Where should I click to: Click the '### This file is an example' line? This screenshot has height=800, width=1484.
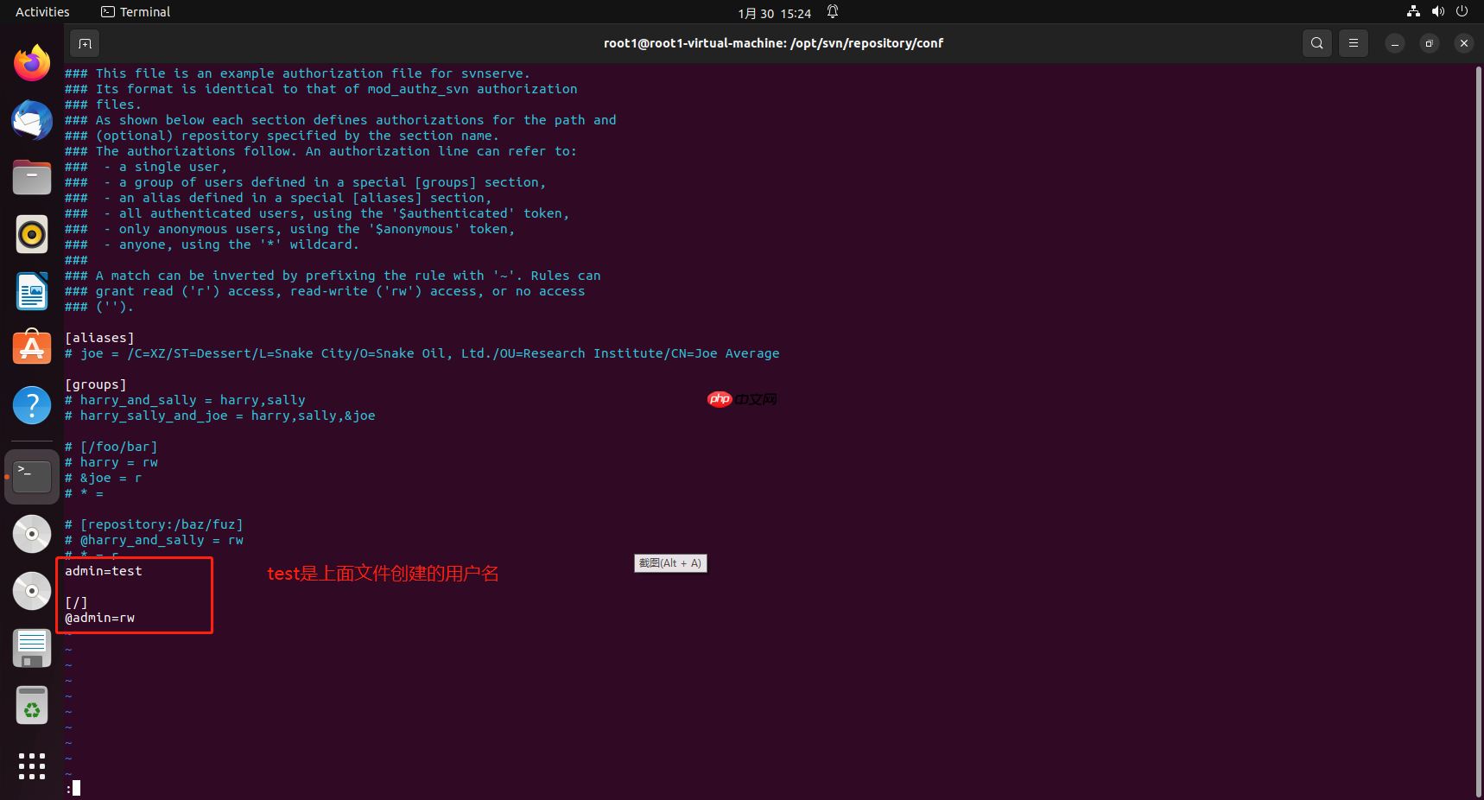(298, 73)
